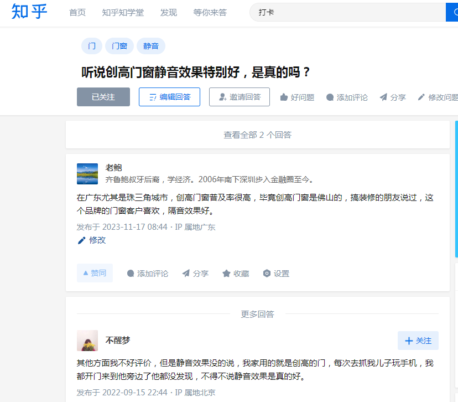Click 分享 under 老鲍's answer
458x402 pixels.
195,274
